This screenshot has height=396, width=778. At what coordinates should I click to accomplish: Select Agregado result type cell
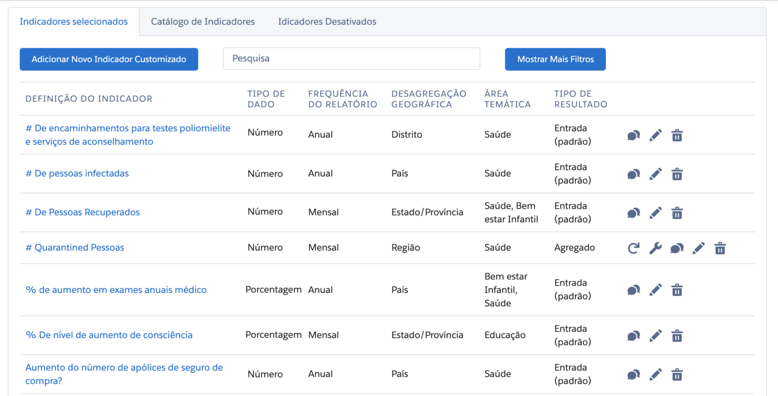tap(575, 248)
